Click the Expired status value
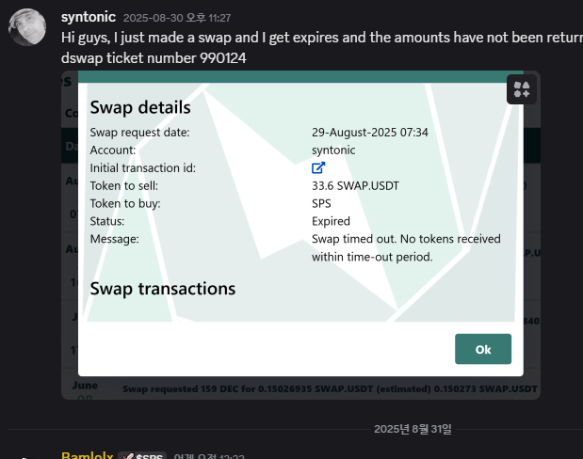Screen dimensions: 583x459 [x=331, y=221]
